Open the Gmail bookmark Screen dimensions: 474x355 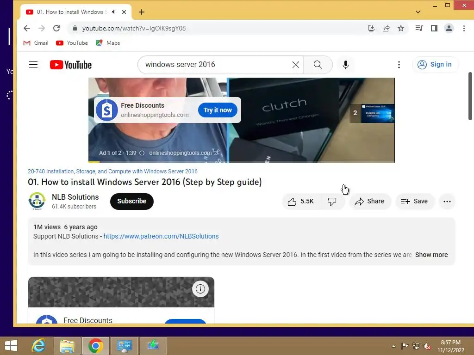coord(36,43)
